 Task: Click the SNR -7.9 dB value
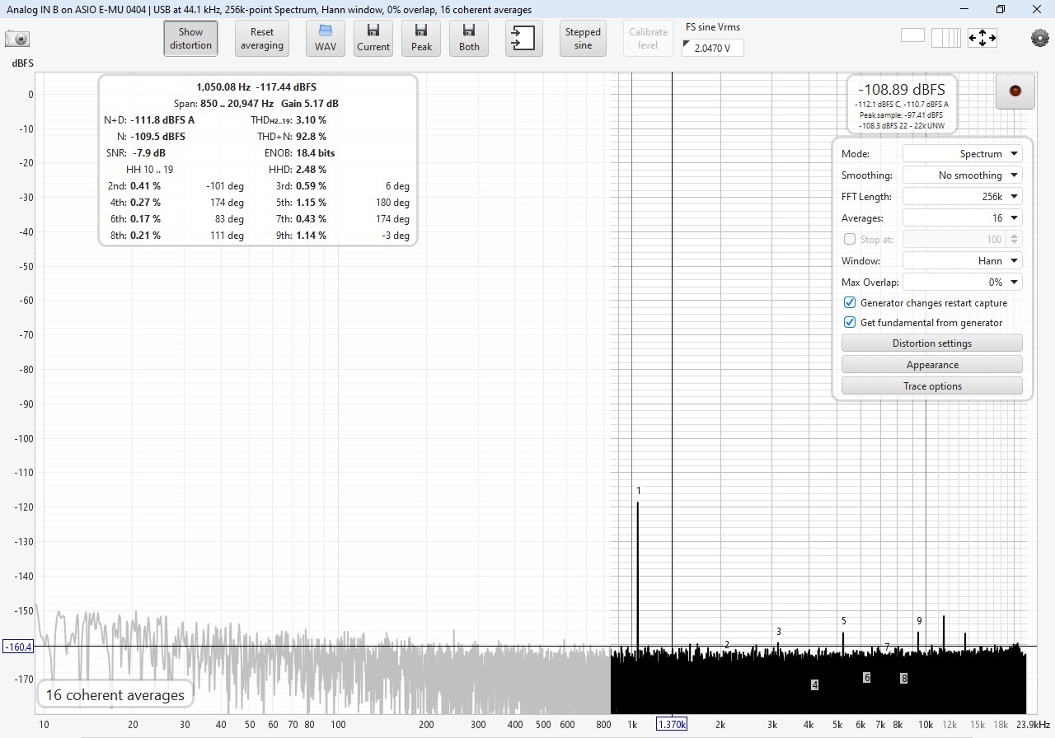click(x=148, y=153)
